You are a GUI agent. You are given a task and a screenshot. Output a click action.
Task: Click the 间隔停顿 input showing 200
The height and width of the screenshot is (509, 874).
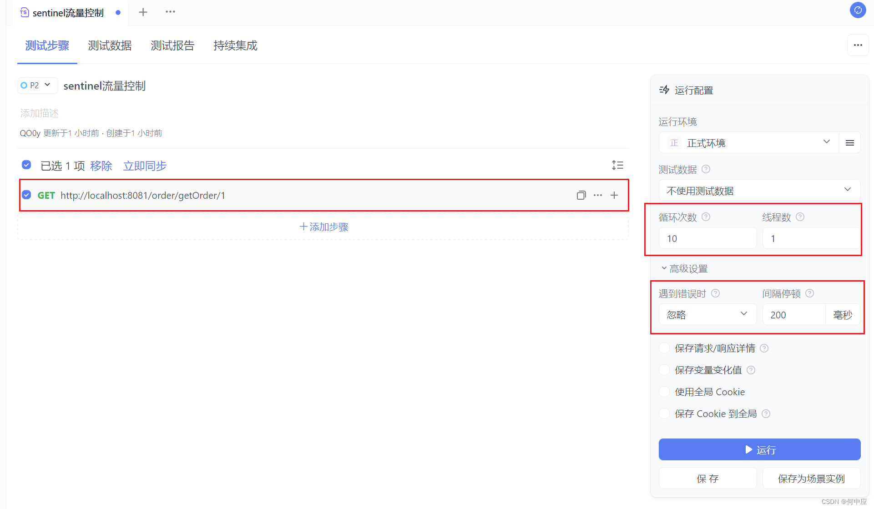[794, 315]
